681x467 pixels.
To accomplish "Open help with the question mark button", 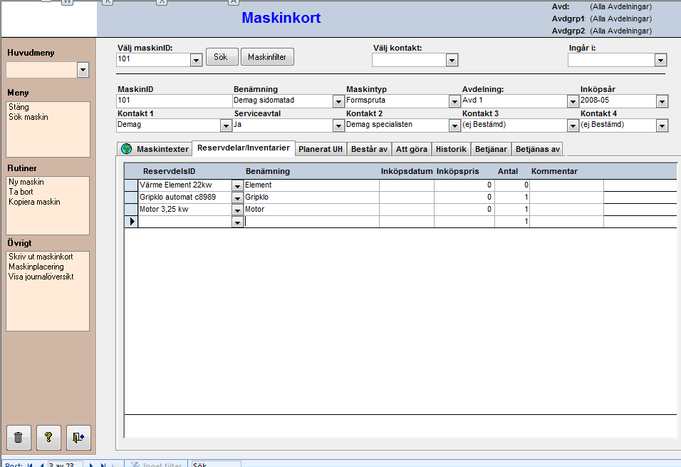I will [x=48, y=437].
